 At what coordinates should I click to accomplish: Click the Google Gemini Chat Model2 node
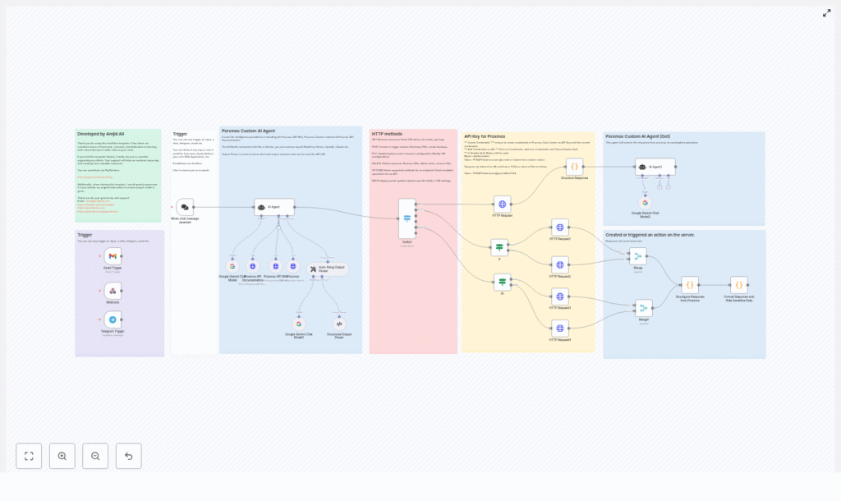click(645, 202)
